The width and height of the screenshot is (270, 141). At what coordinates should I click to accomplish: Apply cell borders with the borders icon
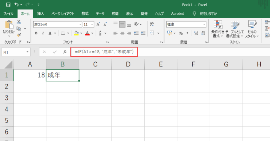63,33
